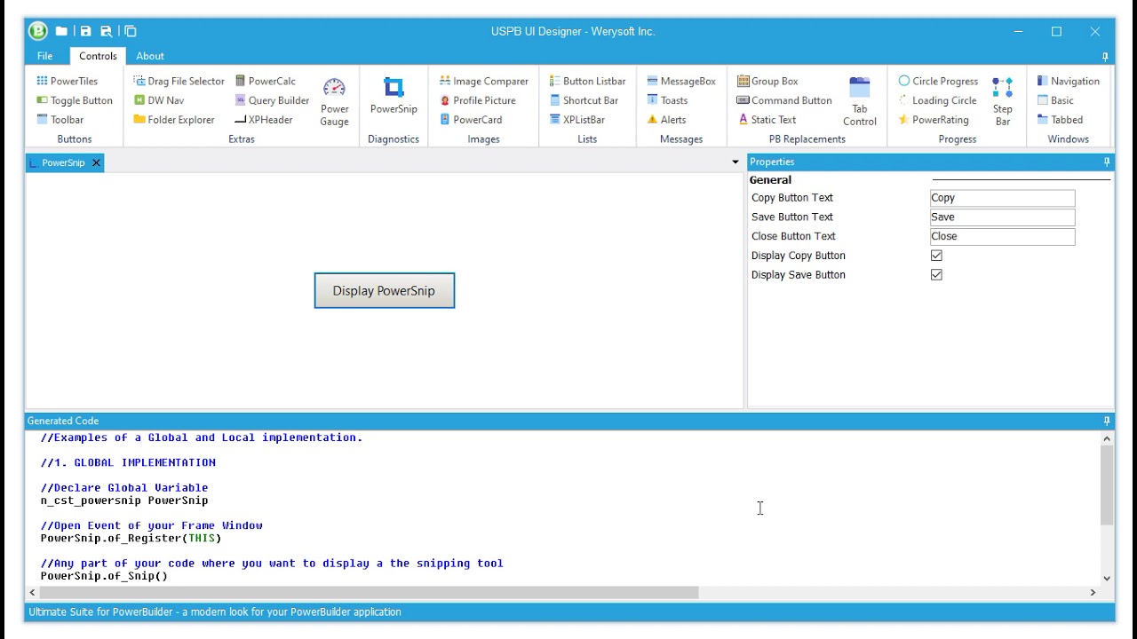Select the Group Box control

(x=767, y=81)
